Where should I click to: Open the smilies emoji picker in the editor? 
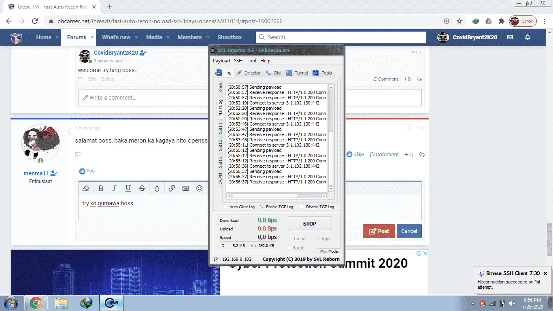point(199,188)
